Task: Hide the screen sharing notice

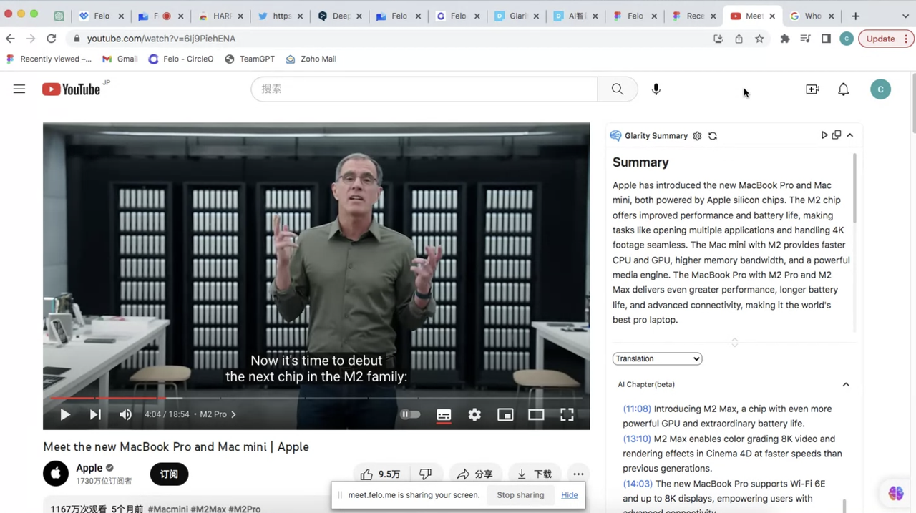Action: tap(570, 495)
